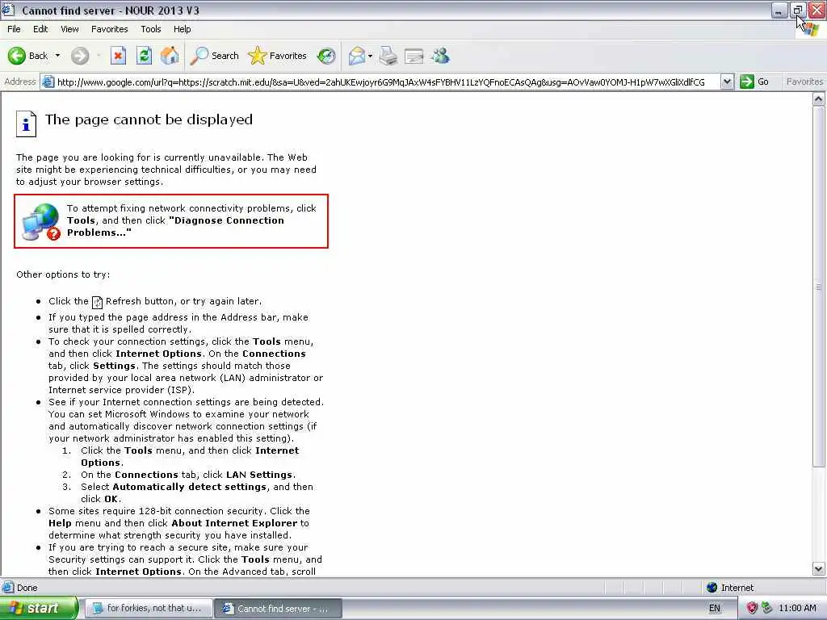This screenshot has width=827, height=620.
Task: Switch to 'for forkies, not that u...' taskbar window
Action: 149,609
